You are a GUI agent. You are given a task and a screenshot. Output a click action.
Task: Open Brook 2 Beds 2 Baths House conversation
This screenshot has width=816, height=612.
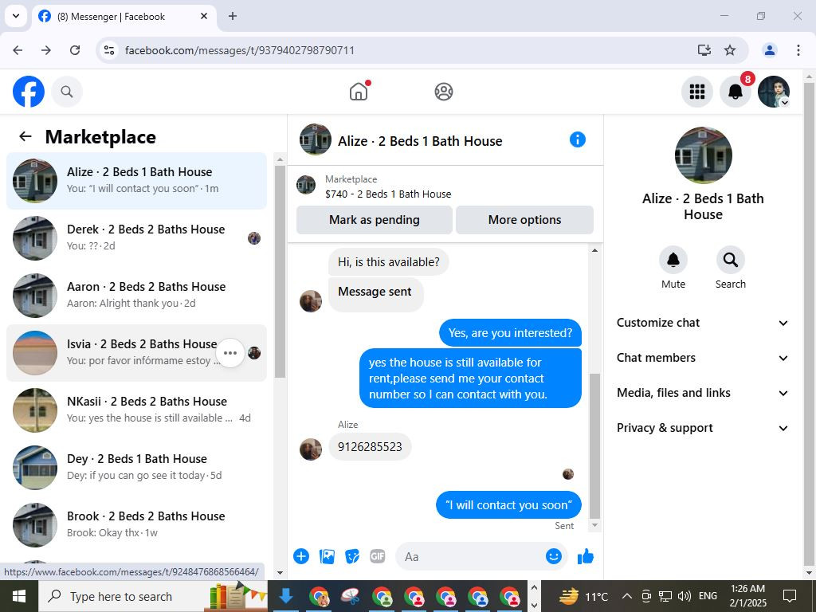pos(136,524)
